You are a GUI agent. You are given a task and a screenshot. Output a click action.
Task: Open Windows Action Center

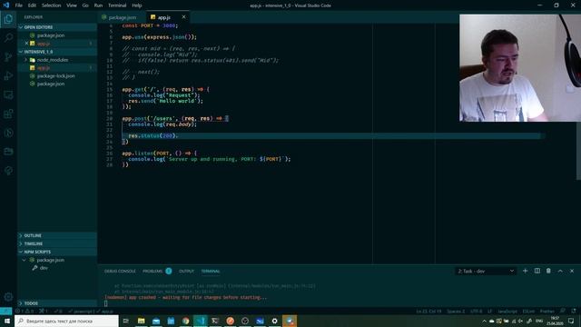pos(571,321)
